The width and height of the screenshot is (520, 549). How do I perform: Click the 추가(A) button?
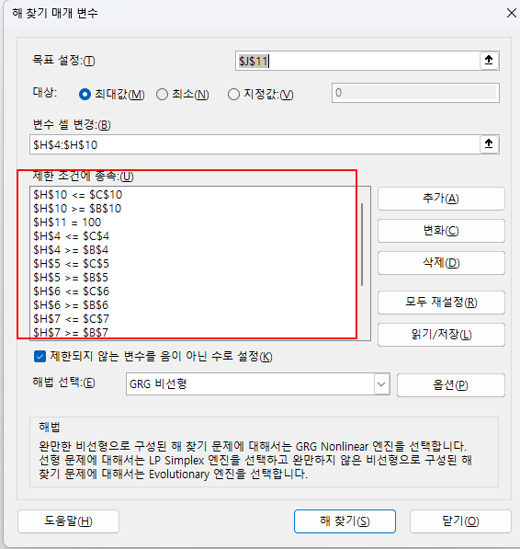(441, 199)
